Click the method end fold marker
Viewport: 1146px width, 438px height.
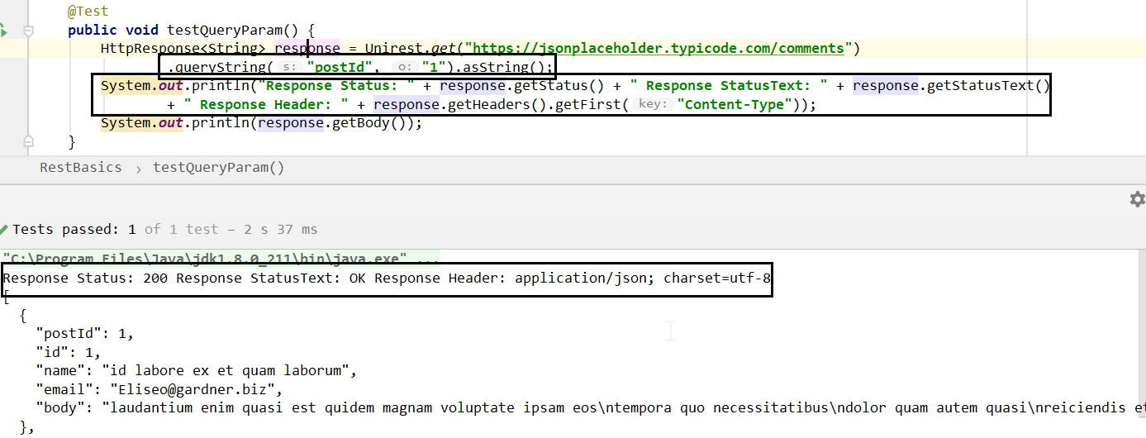coord(29,140)
